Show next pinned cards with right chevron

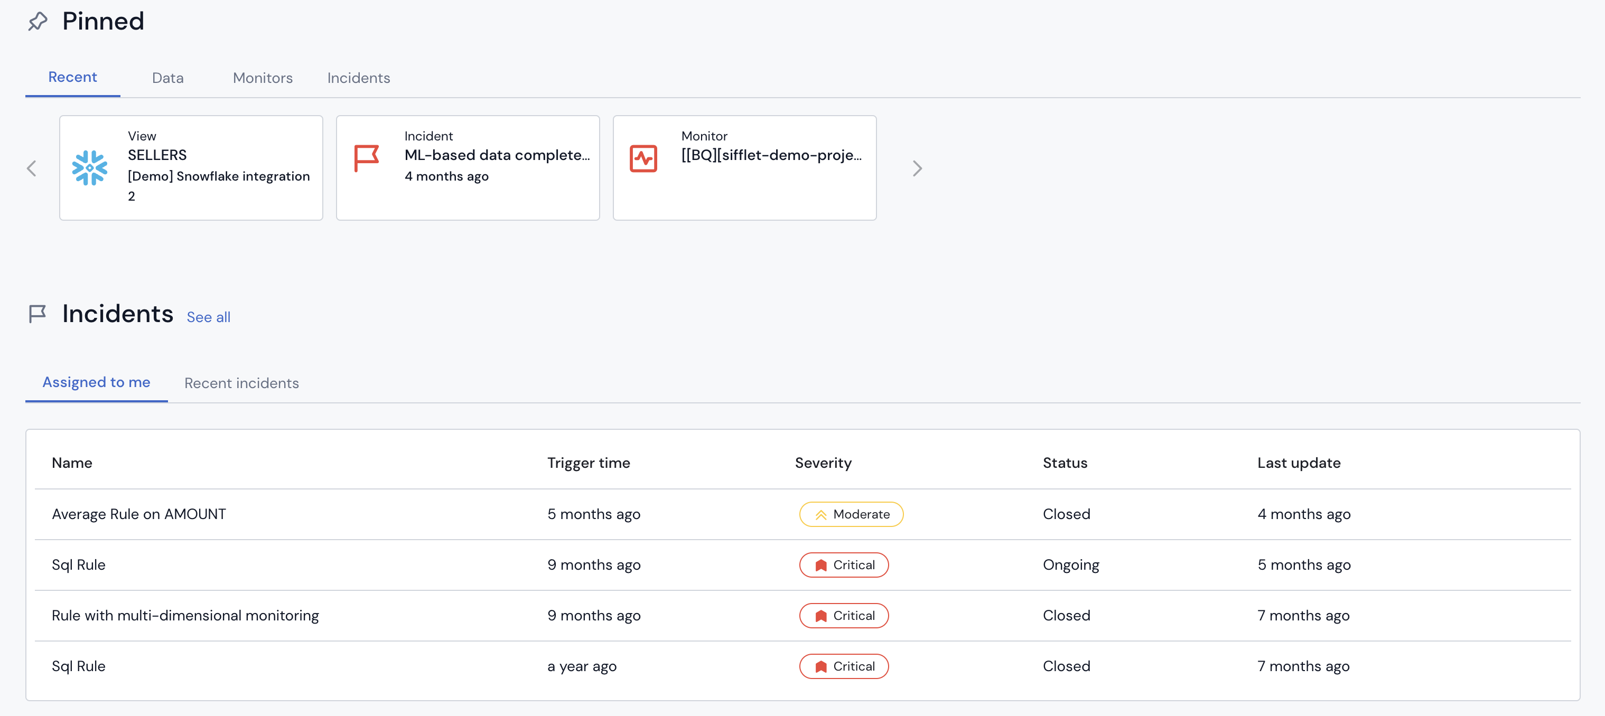917,168
